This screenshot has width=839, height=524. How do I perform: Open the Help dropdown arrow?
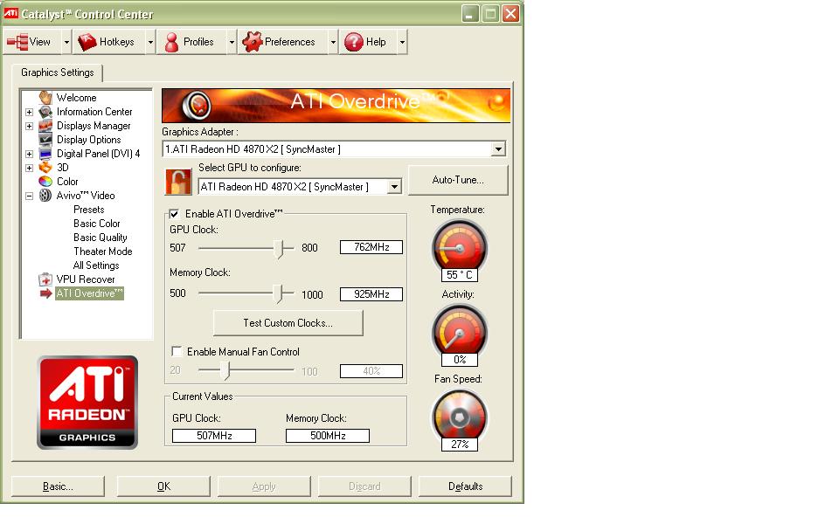tap(402, 42)
